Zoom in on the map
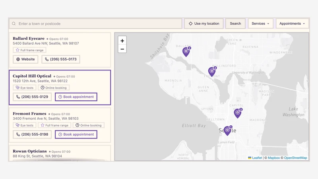 (122, 41)
